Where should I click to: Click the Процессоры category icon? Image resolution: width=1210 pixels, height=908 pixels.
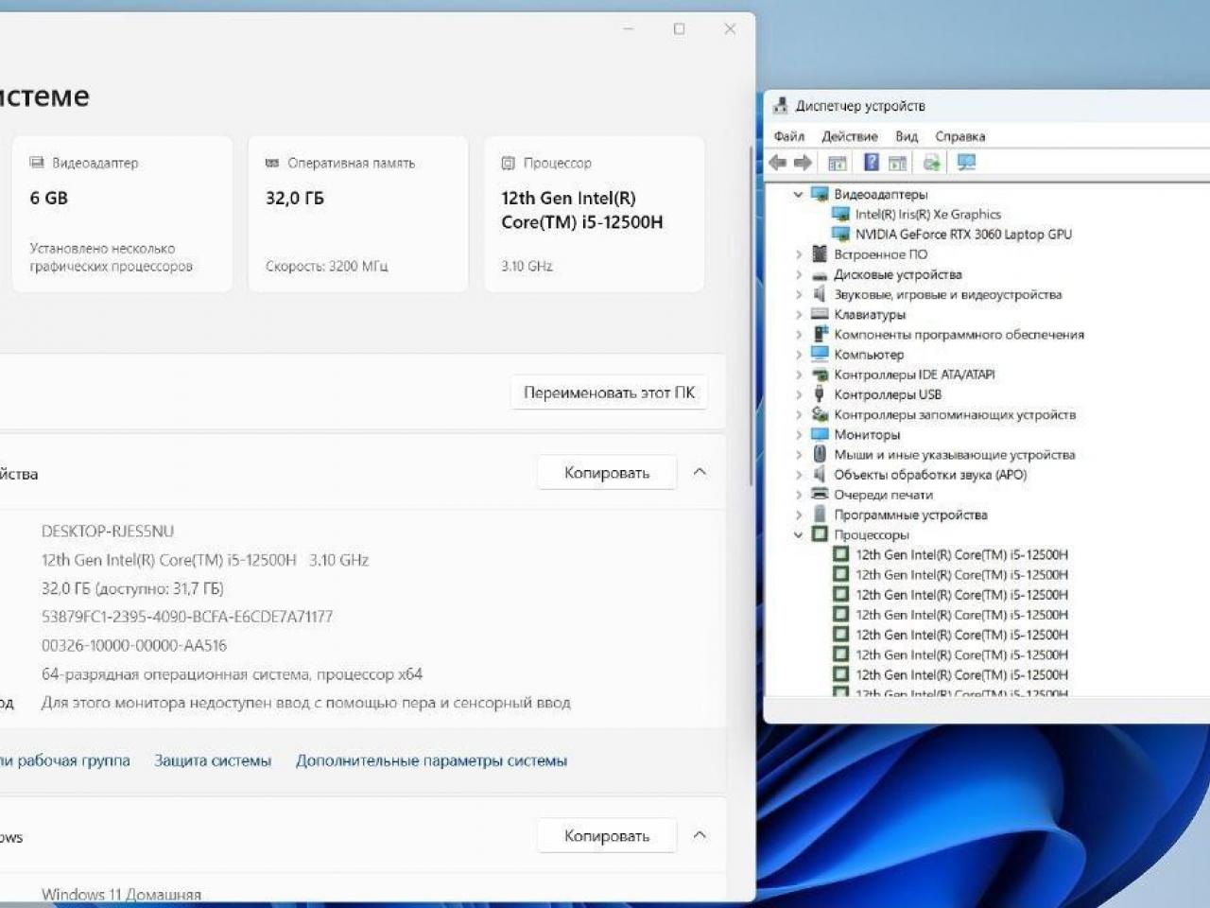[820, 534]
